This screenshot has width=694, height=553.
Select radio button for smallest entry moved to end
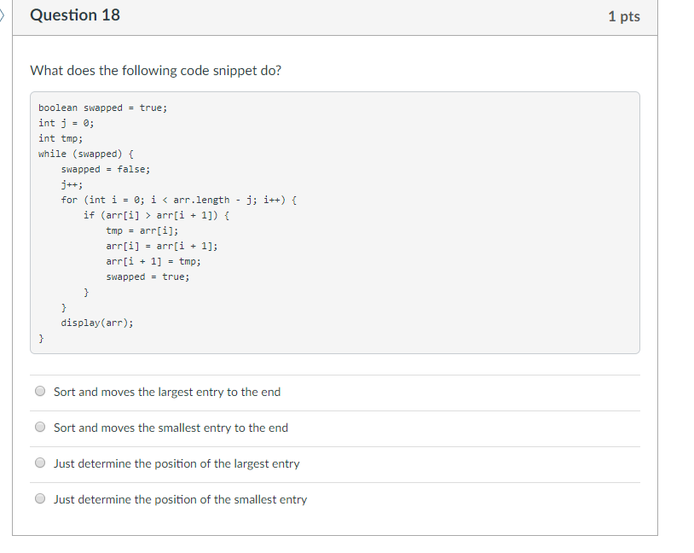pyautogui.click(x=40, y=426)
